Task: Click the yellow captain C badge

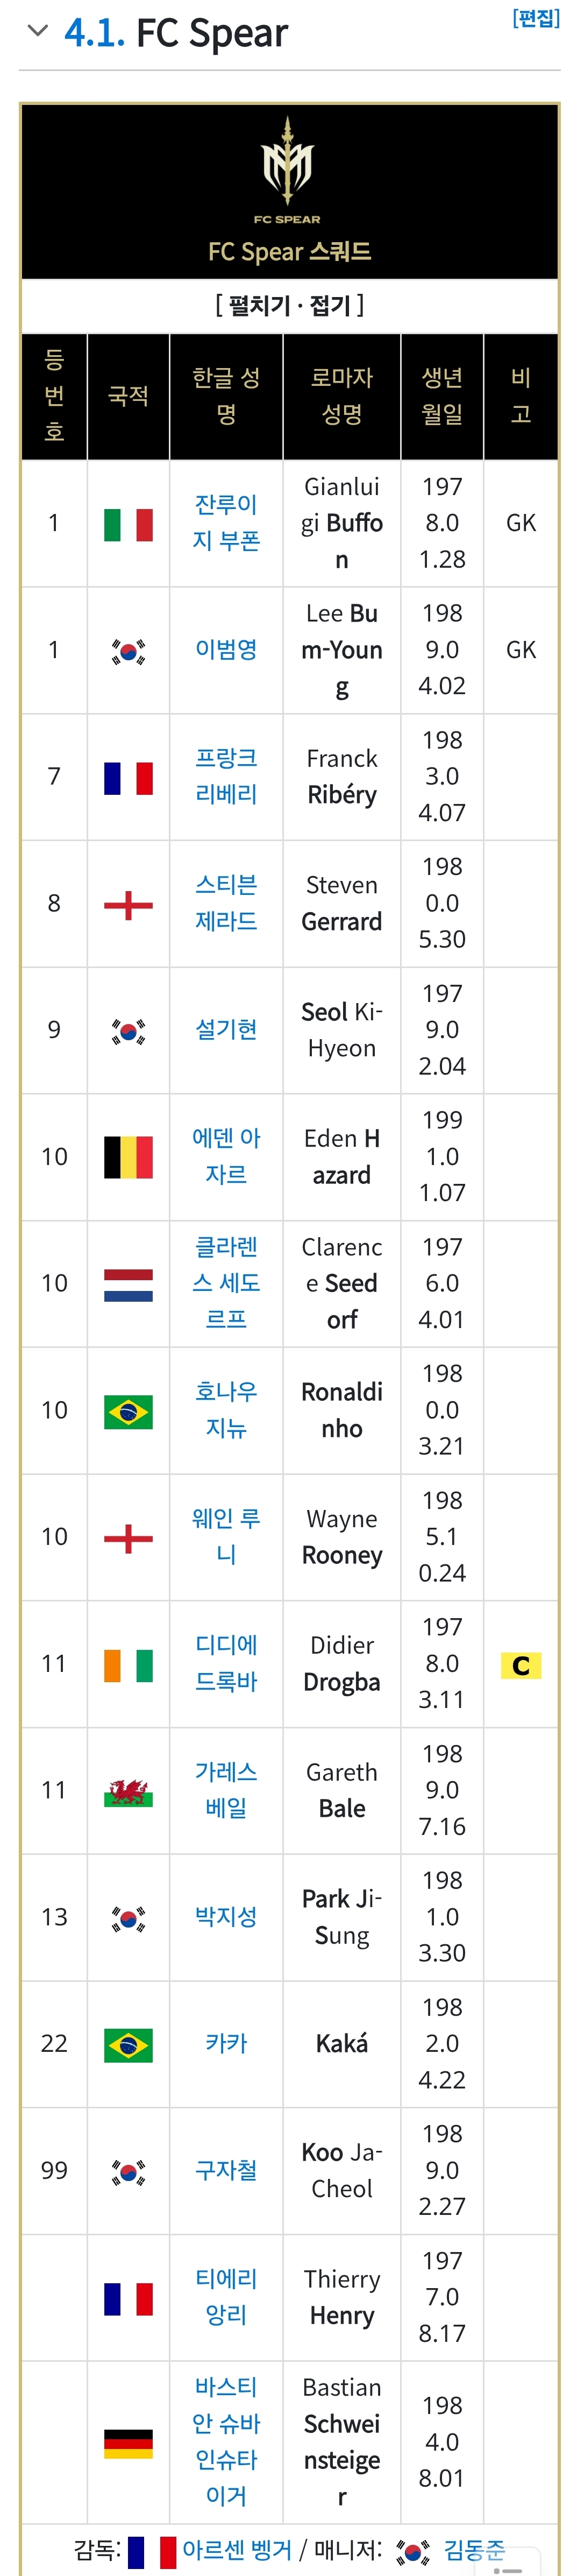Action: click(521, 1665)
